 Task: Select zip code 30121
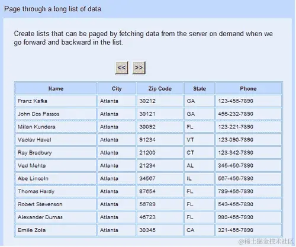click(x=160, y=114)
